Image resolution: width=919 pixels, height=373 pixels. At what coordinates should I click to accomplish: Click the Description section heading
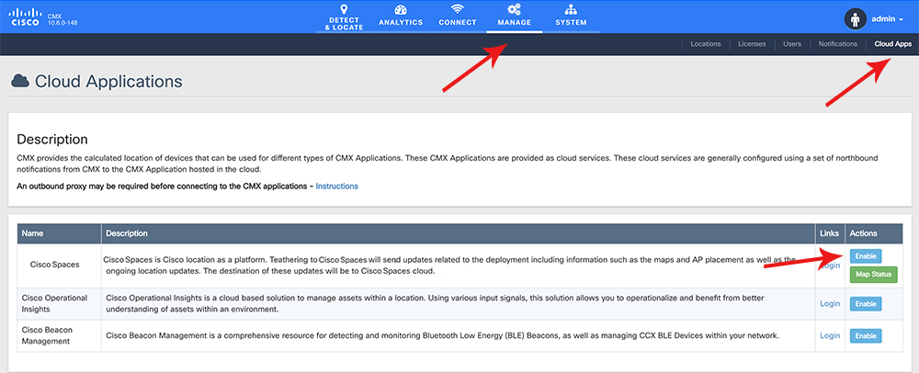pos(52,140)
